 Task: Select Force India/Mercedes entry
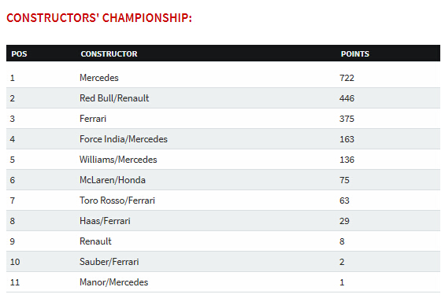[x=124, y=139]
